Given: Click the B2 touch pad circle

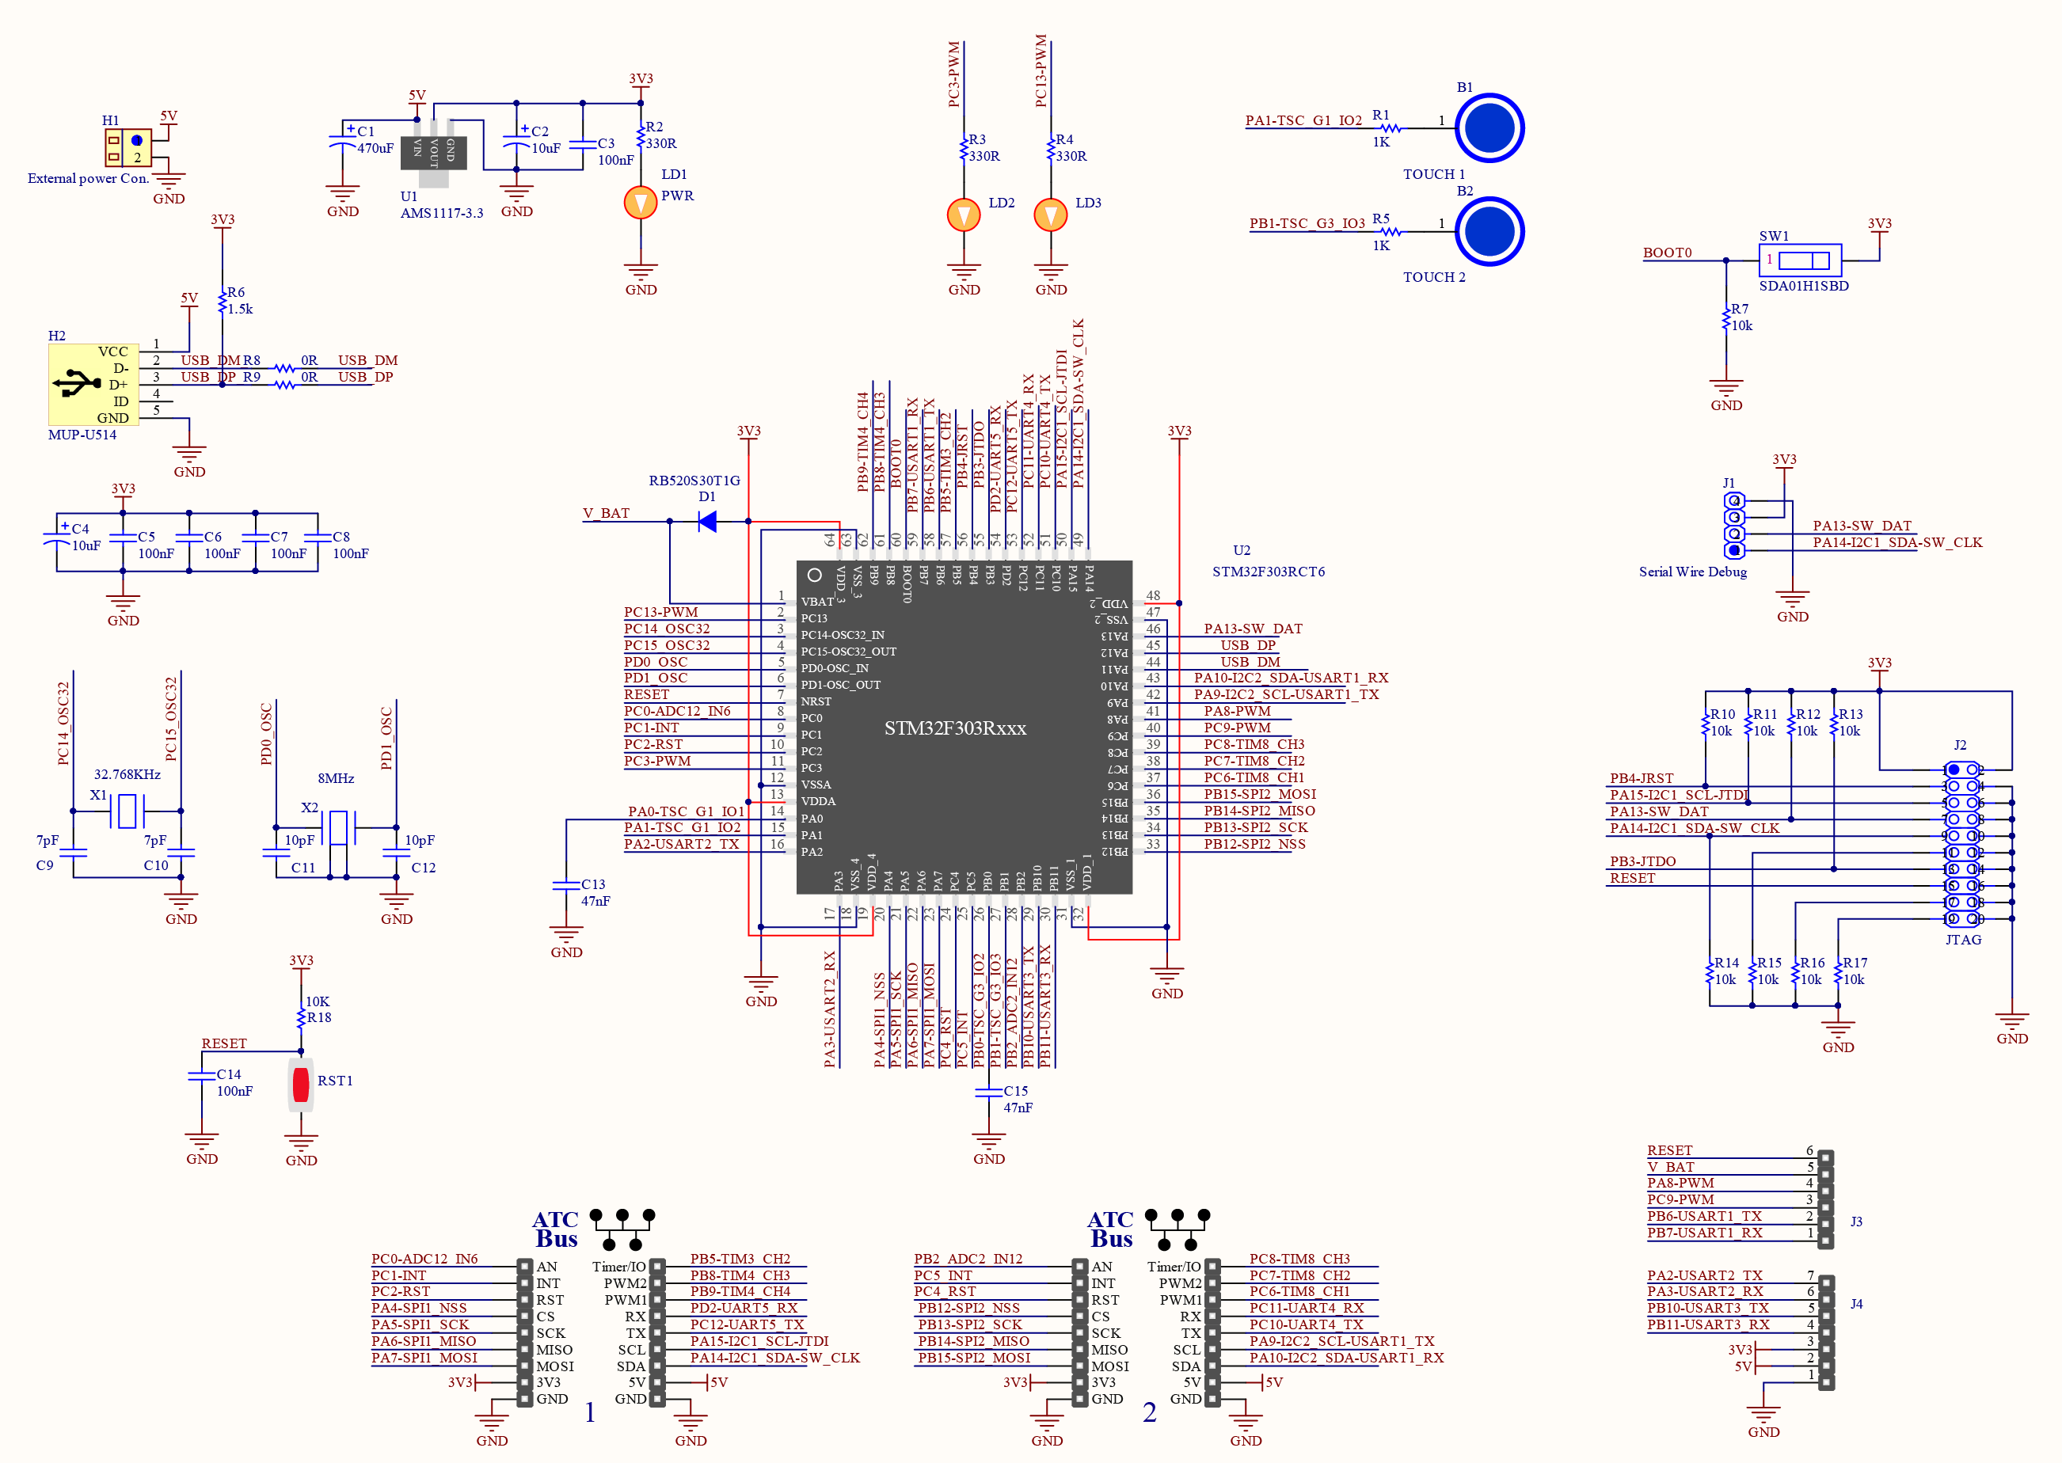Looking at the screenshot, I should click(x=1489, y=231).
